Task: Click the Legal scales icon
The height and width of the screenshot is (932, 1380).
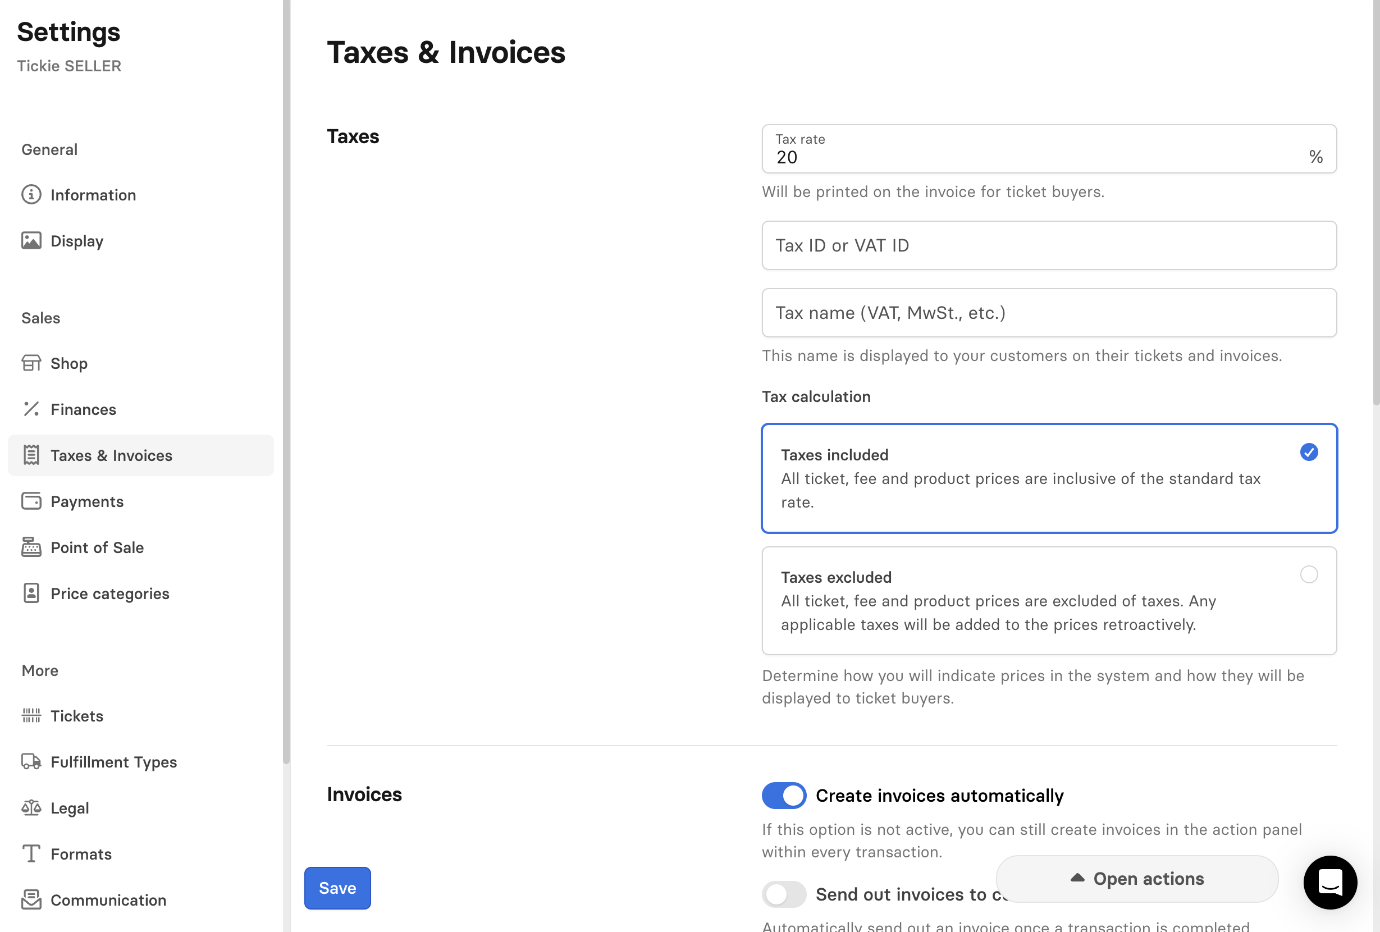Action: coord(31,808)
